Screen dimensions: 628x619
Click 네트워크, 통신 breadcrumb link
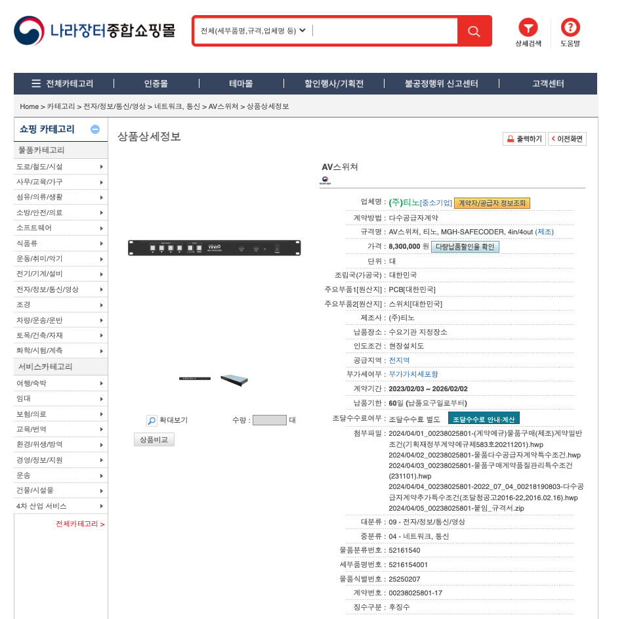click(x=177, y=106)
